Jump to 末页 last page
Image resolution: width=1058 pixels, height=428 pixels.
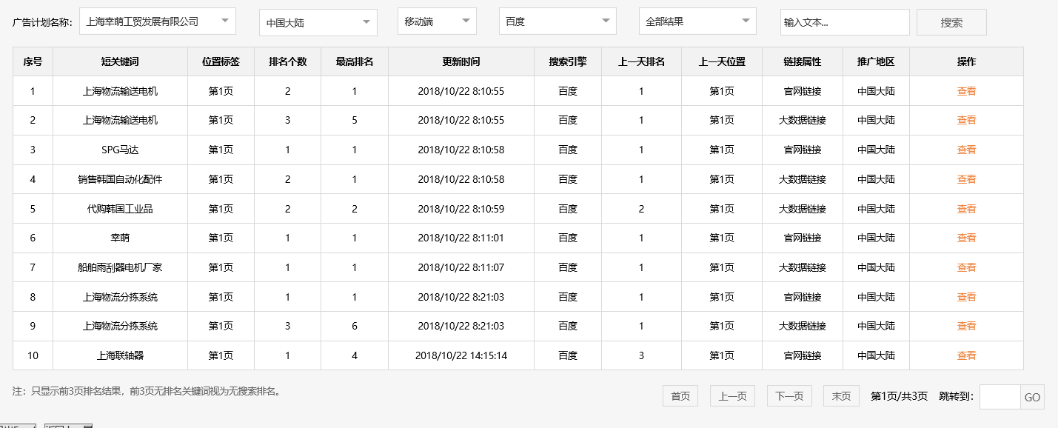coord(840,395)
